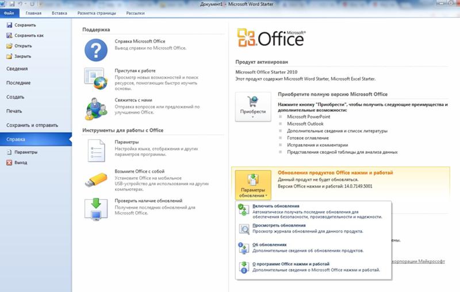460x292 pixels.
Task: Click the View Updates magnifier icon
Action: [244, 229]
